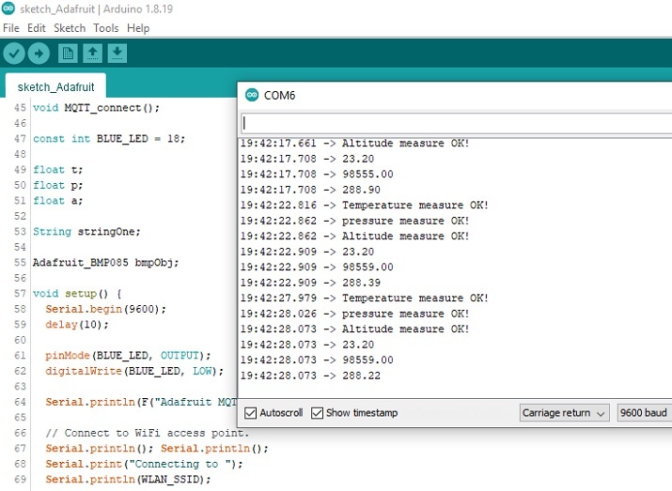The height and width of the screenshot is (491, 672).
Task: Click the 'Serial.begin(9600);' line
Action: 105,309
